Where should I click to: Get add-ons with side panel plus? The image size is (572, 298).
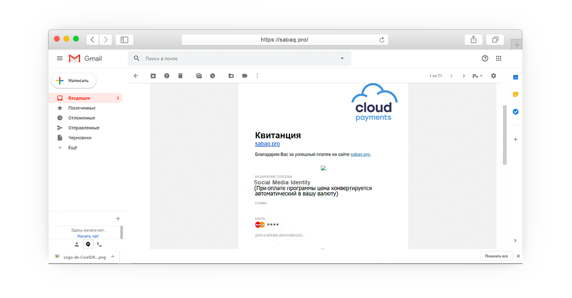[515, 139]
